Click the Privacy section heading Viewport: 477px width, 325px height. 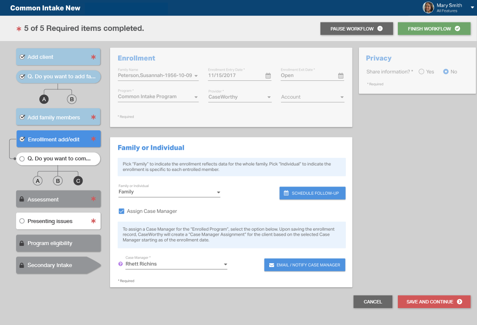click(x=379, y=58)
